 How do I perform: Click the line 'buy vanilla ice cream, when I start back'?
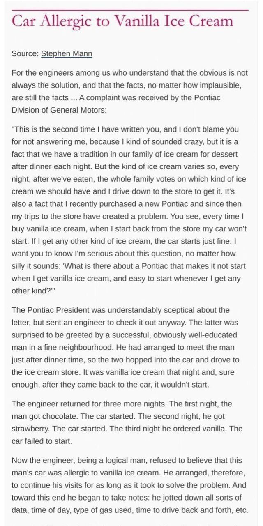point(129,228)
